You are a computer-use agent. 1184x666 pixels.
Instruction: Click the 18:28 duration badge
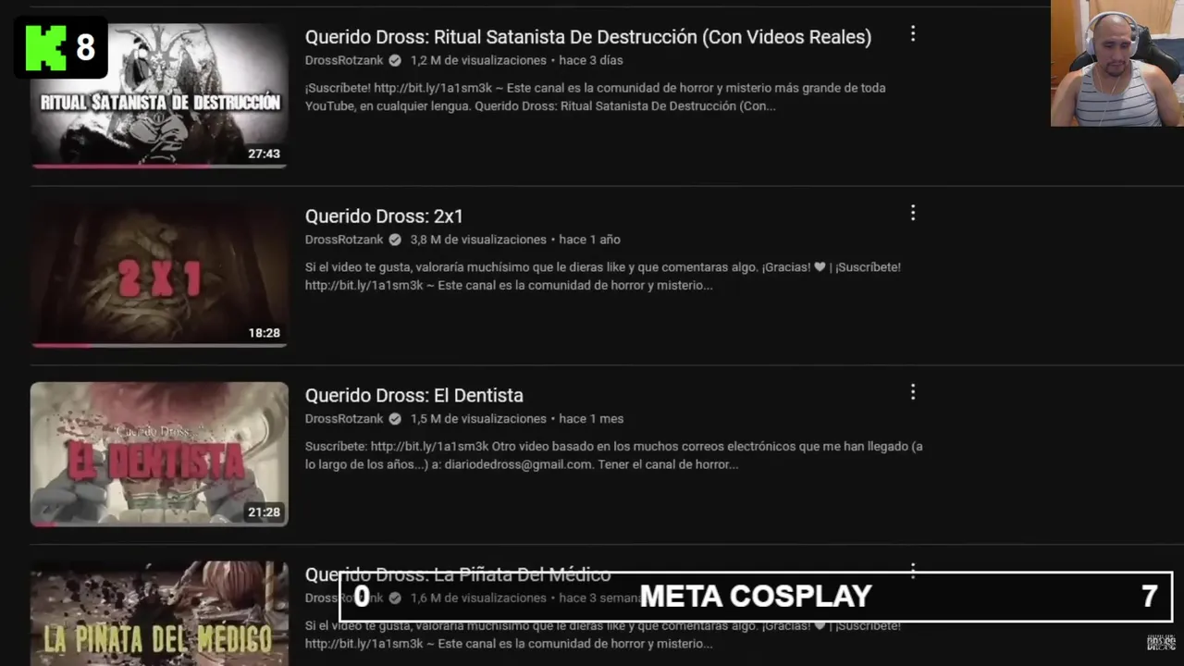(264, 333)
